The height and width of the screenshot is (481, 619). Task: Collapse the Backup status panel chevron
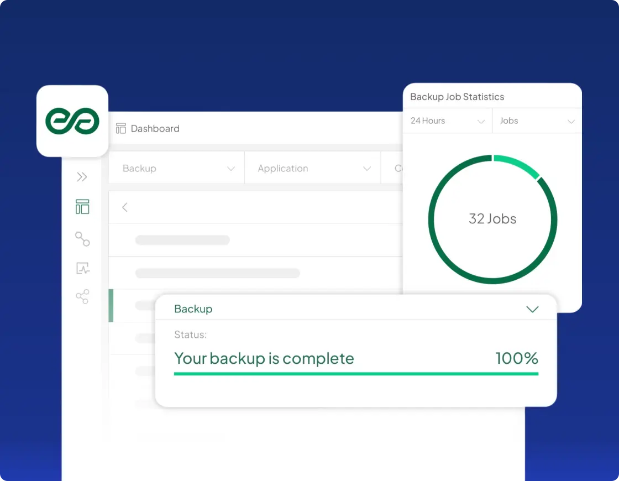[x=532, y=309]
